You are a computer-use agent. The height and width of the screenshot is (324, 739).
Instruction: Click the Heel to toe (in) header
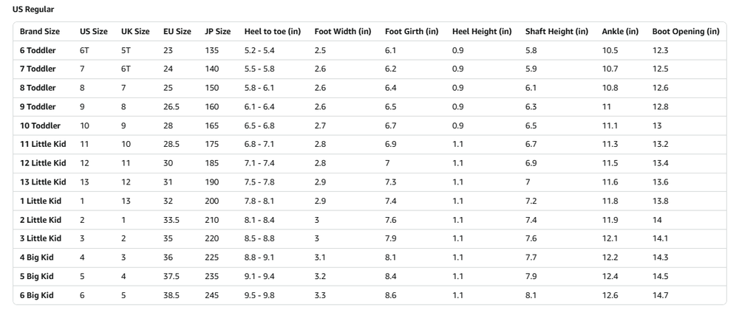(273, 32)
